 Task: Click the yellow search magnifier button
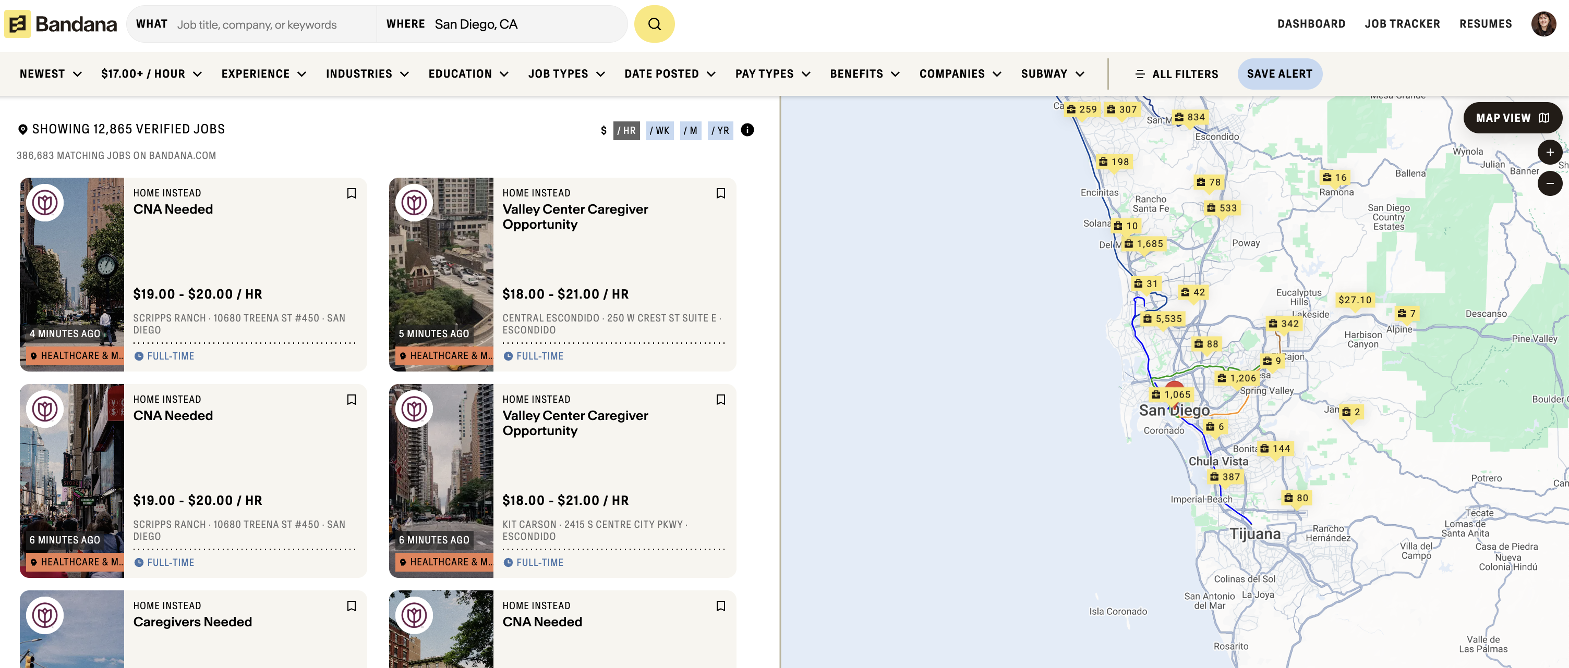tap(654, 24)
